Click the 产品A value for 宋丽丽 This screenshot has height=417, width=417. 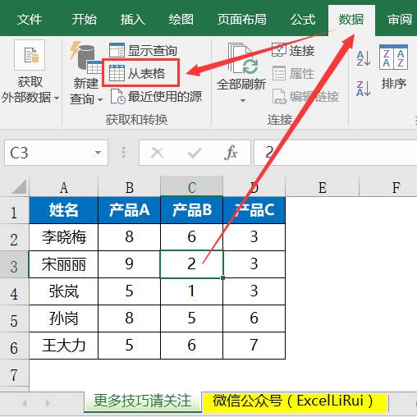coord(129,264)
